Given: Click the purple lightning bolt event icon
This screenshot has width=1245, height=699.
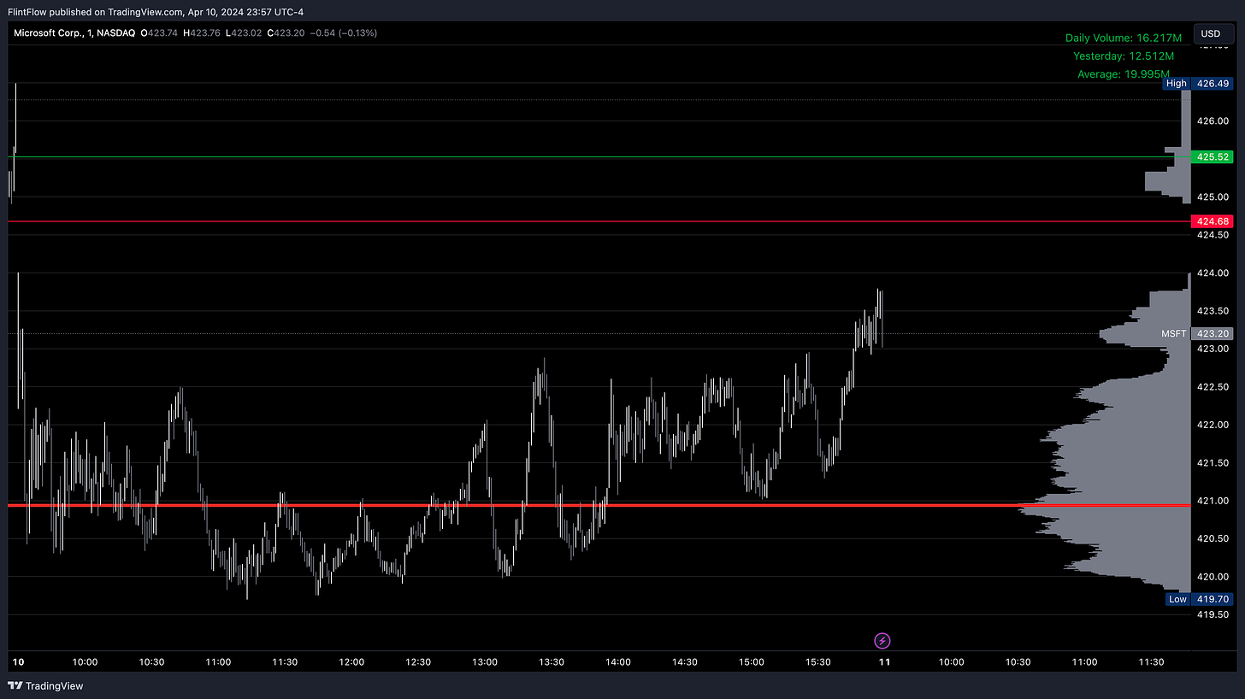Looking at the screenshot, I should [882, 640].
